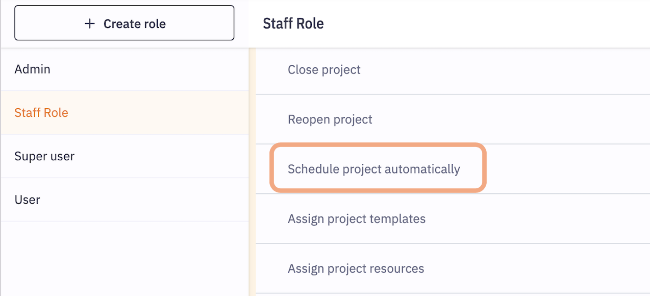Click header area right of Staff Role title
The height and width of the screenshot is (296, 650).
pos(485,23)
